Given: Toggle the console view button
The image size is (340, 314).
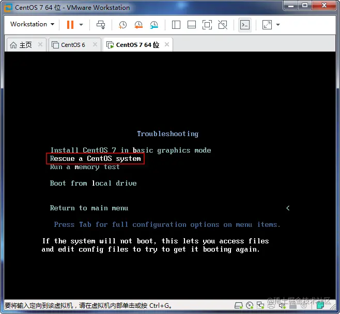Looking at the screenshot, I should click(x=245, y=25).
